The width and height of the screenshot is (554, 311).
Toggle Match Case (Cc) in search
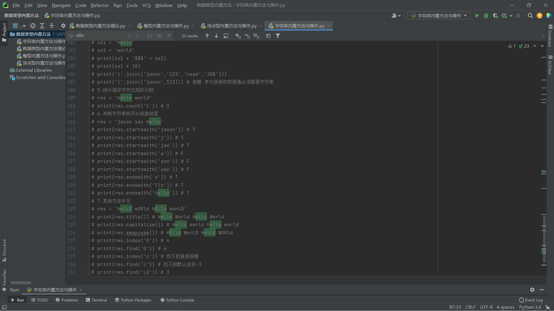point(150,36)
